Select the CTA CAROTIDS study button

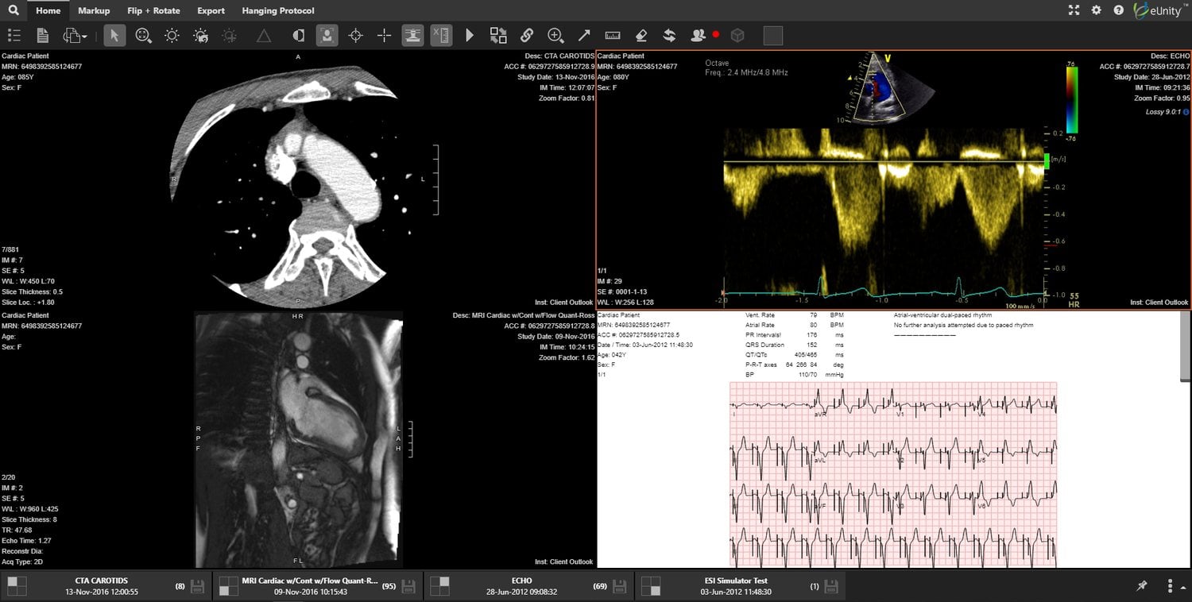coord(106,586)
